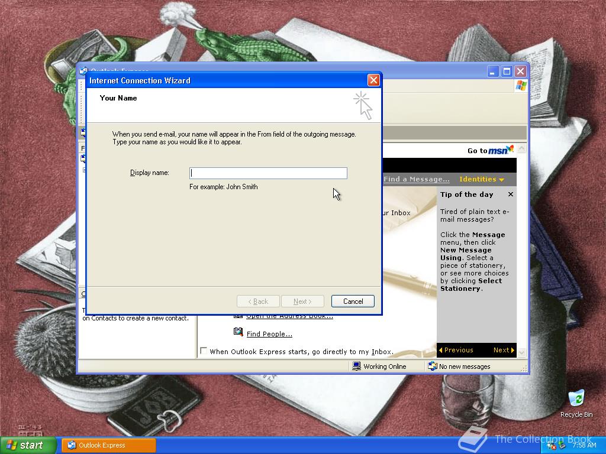Open the Identities dropdown in Outlook Express

(482, 179)
